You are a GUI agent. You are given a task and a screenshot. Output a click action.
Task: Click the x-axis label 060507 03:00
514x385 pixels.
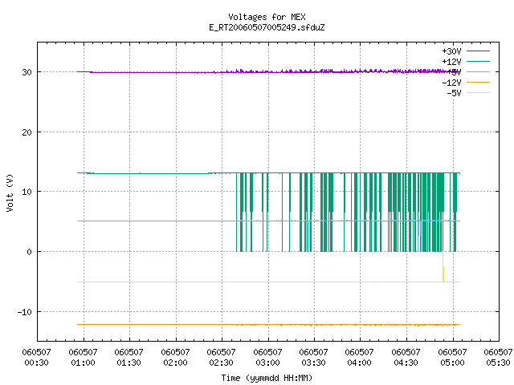click(x=267, y=358)
